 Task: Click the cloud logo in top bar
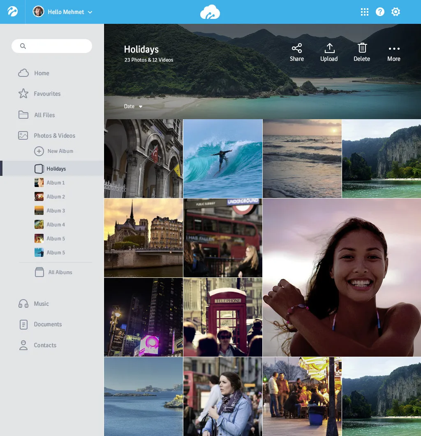pyautogui.click(x=210, y=12)
